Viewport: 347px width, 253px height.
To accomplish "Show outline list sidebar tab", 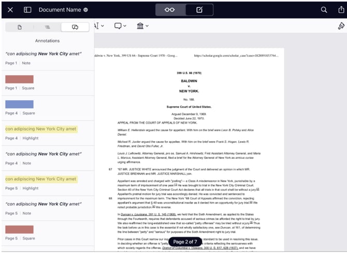I will point(47,27).
